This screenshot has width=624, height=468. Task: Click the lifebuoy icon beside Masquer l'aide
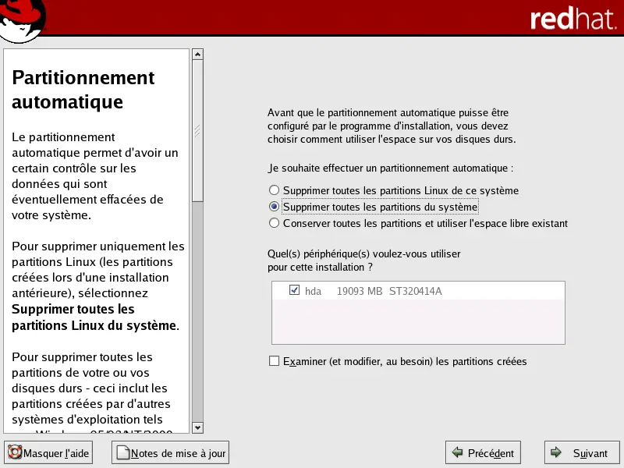click(15, 452)
